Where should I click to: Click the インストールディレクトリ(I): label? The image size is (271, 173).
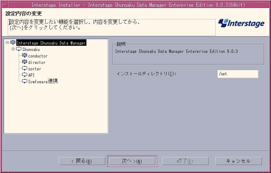pos(146,74)
